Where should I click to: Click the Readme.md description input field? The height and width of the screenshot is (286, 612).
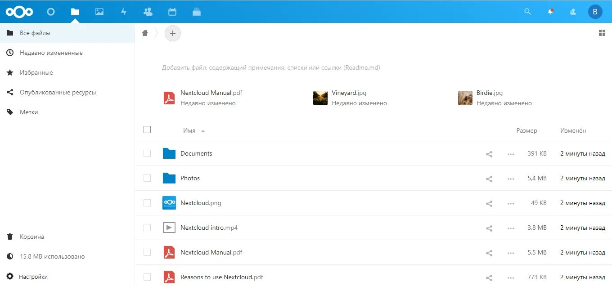point(271,68)
